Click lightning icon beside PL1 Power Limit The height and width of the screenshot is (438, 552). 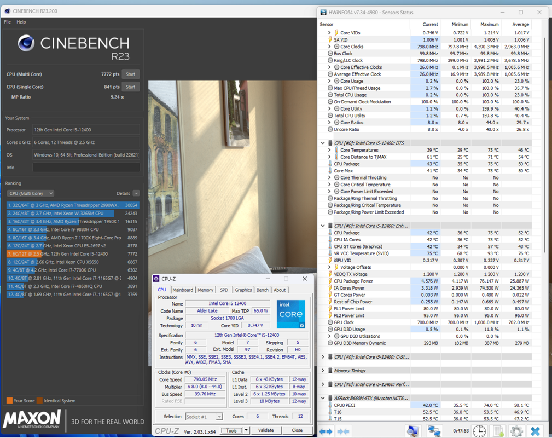click(330, 308)
